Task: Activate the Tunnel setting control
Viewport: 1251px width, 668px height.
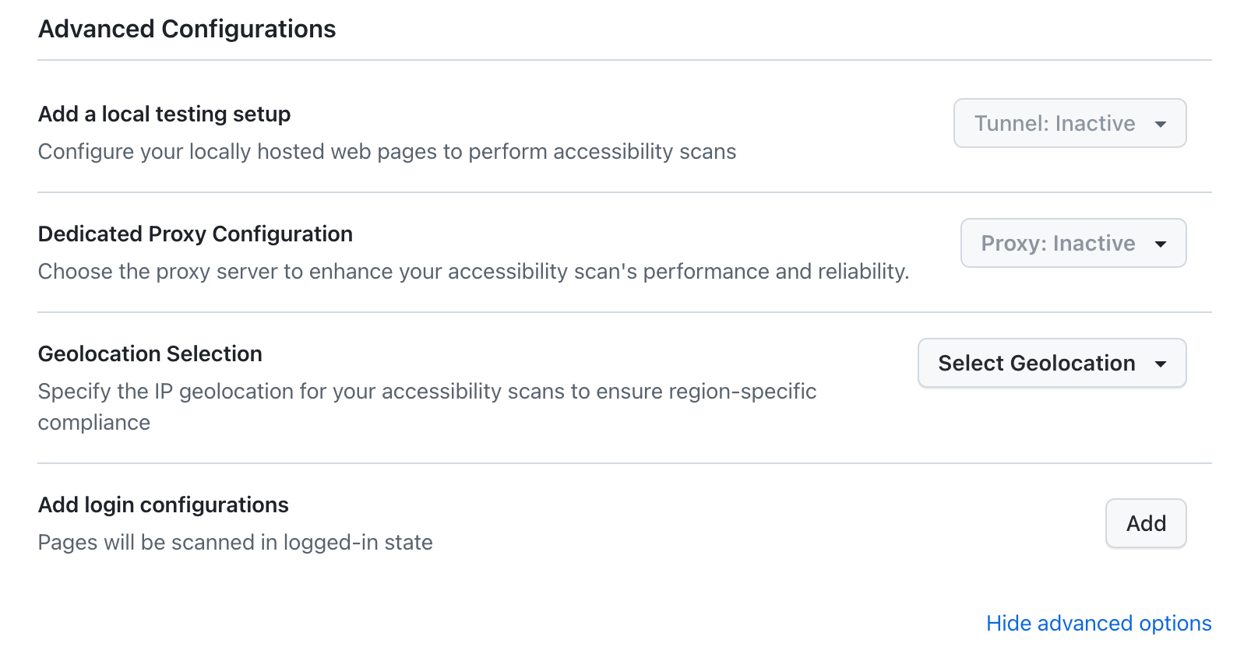Action: [x=1069, y=123]
